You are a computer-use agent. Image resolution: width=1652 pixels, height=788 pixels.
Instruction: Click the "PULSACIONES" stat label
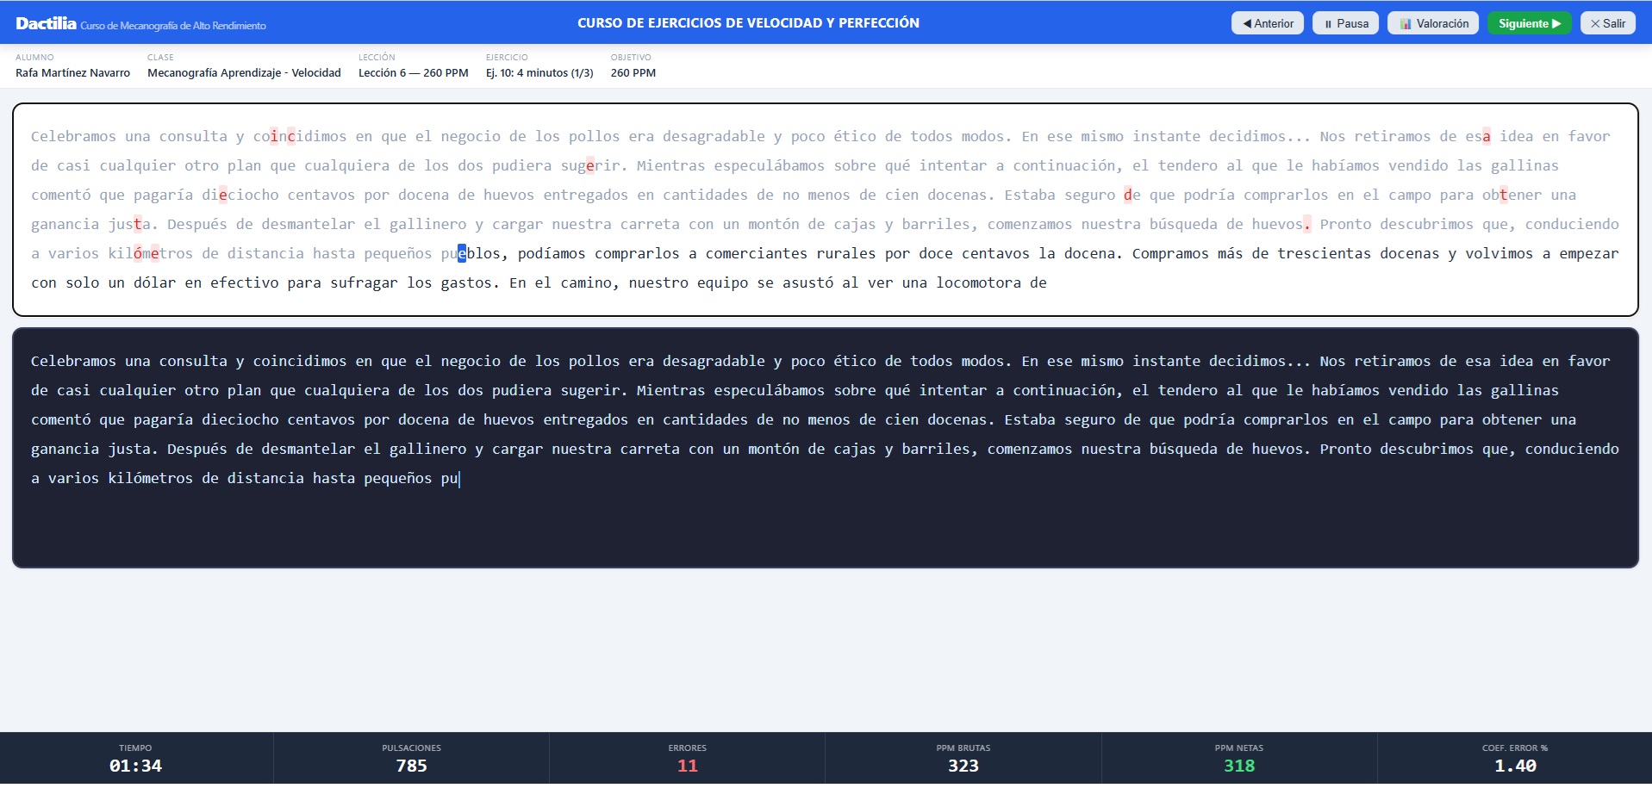click(x=411, y=748)
